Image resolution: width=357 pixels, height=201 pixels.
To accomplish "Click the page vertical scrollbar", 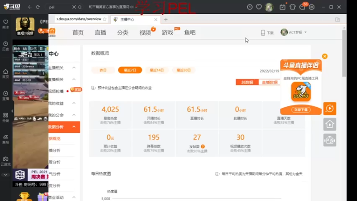I will [x=344, y=54].
